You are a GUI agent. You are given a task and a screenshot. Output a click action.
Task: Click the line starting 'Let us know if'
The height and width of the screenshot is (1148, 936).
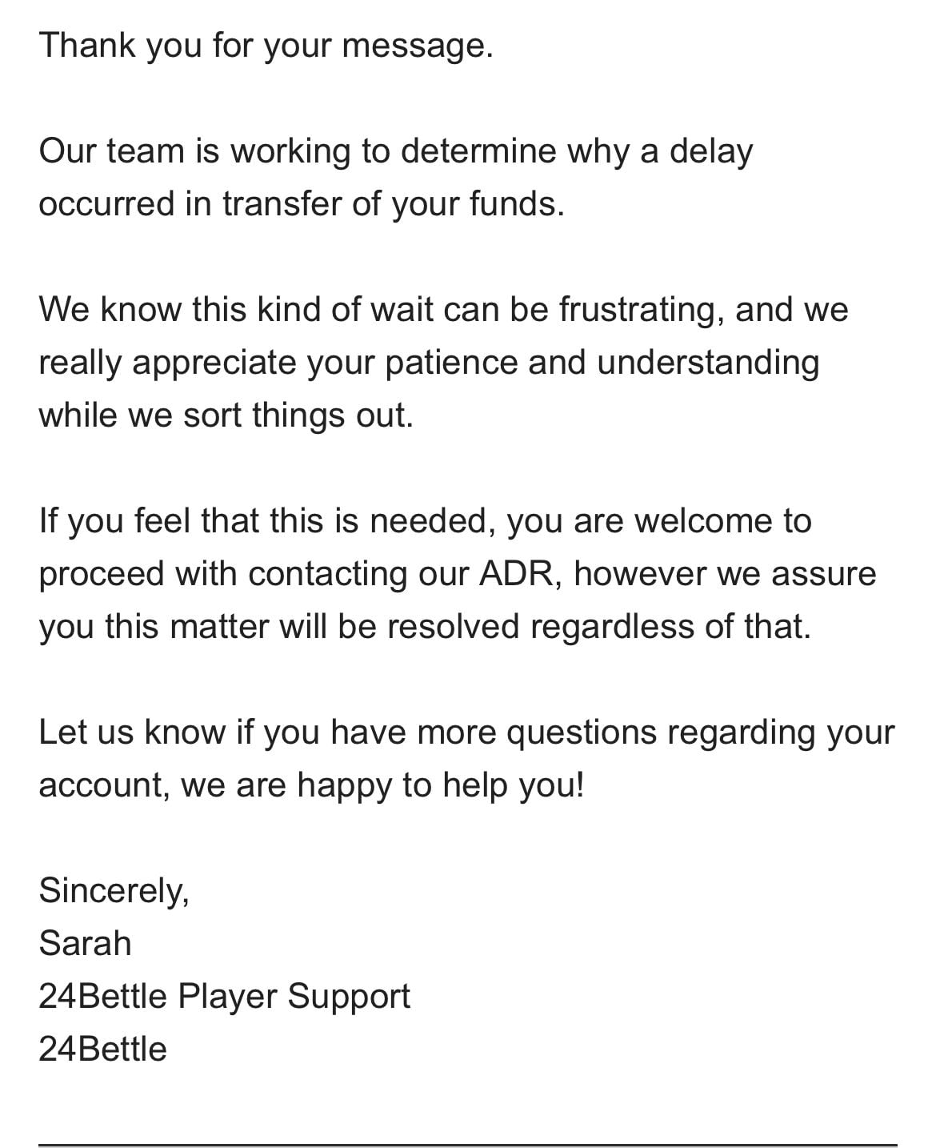tap(466, 733)
